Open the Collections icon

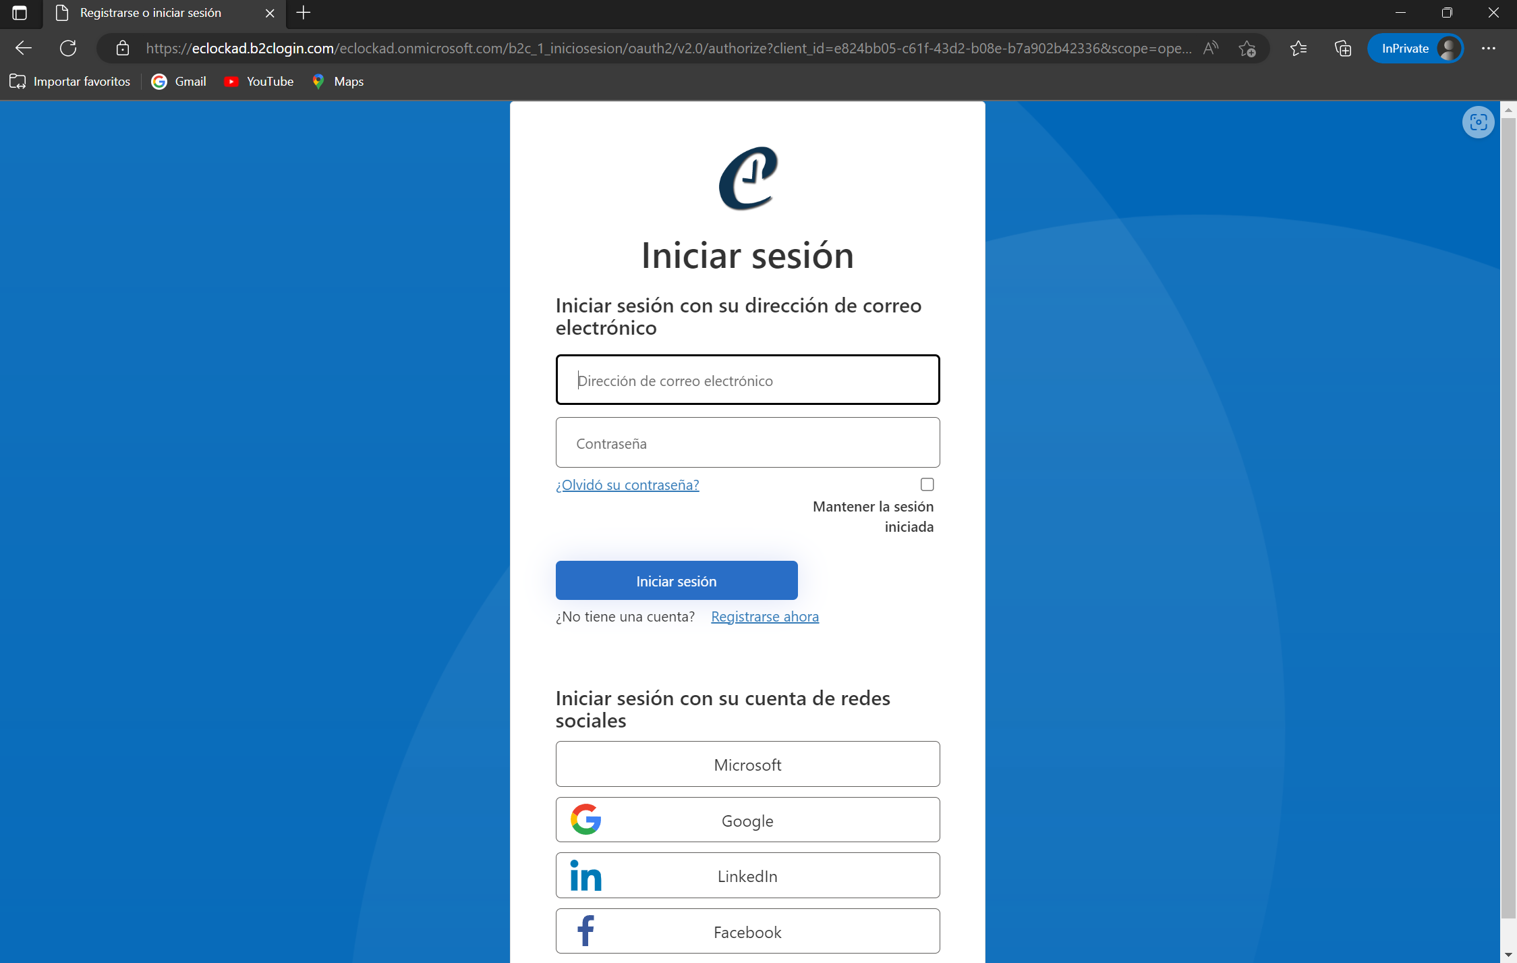tap(1343, 48)
